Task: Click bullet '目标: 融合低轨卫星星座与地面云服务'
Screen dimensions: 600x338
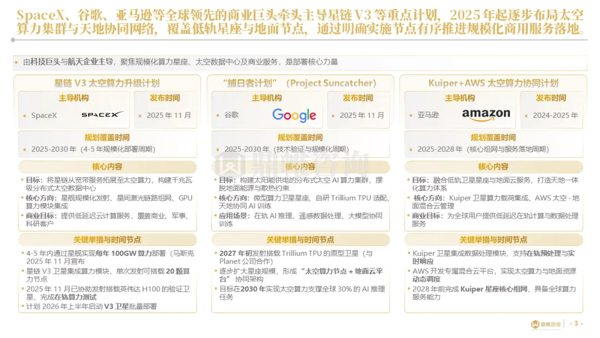Action: click(x=495, y=184)
